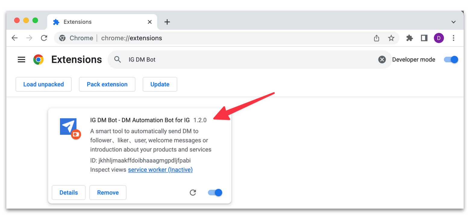
Task: Click inside the extensions search field
Action: click(211, 59)
